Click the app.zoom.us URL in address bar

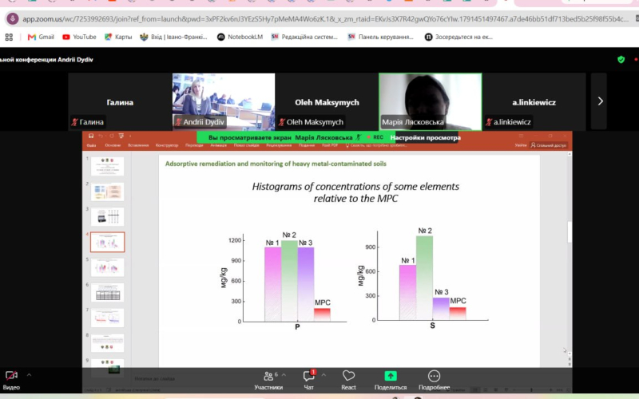pos(325,19)
